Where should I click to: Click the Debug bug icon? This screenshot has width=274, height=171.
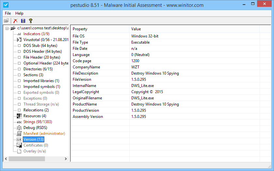[x=19, y=128]
